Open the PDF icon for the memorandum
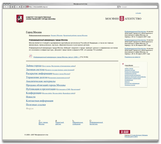The height and width of the screenshot is (144, 161). pyautogui.click(x=30, y=56)
